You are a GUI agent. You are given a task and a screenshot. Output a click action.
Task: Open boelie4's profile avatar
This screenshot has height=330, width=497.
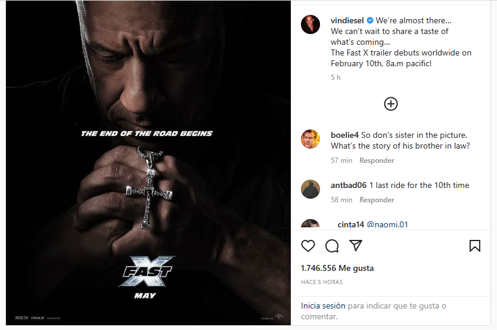click(x=310, y=139)
